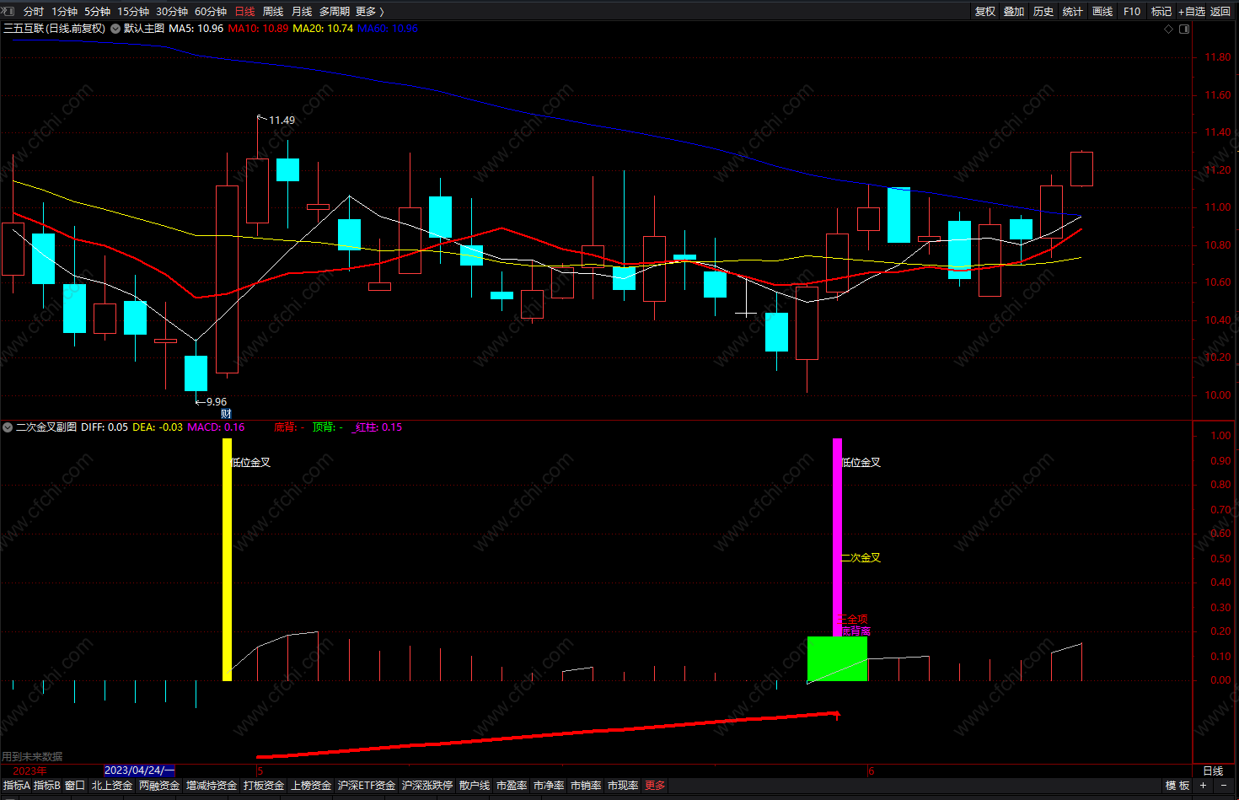Expand the main chart indicator dropdown arrow

[115, 29]
